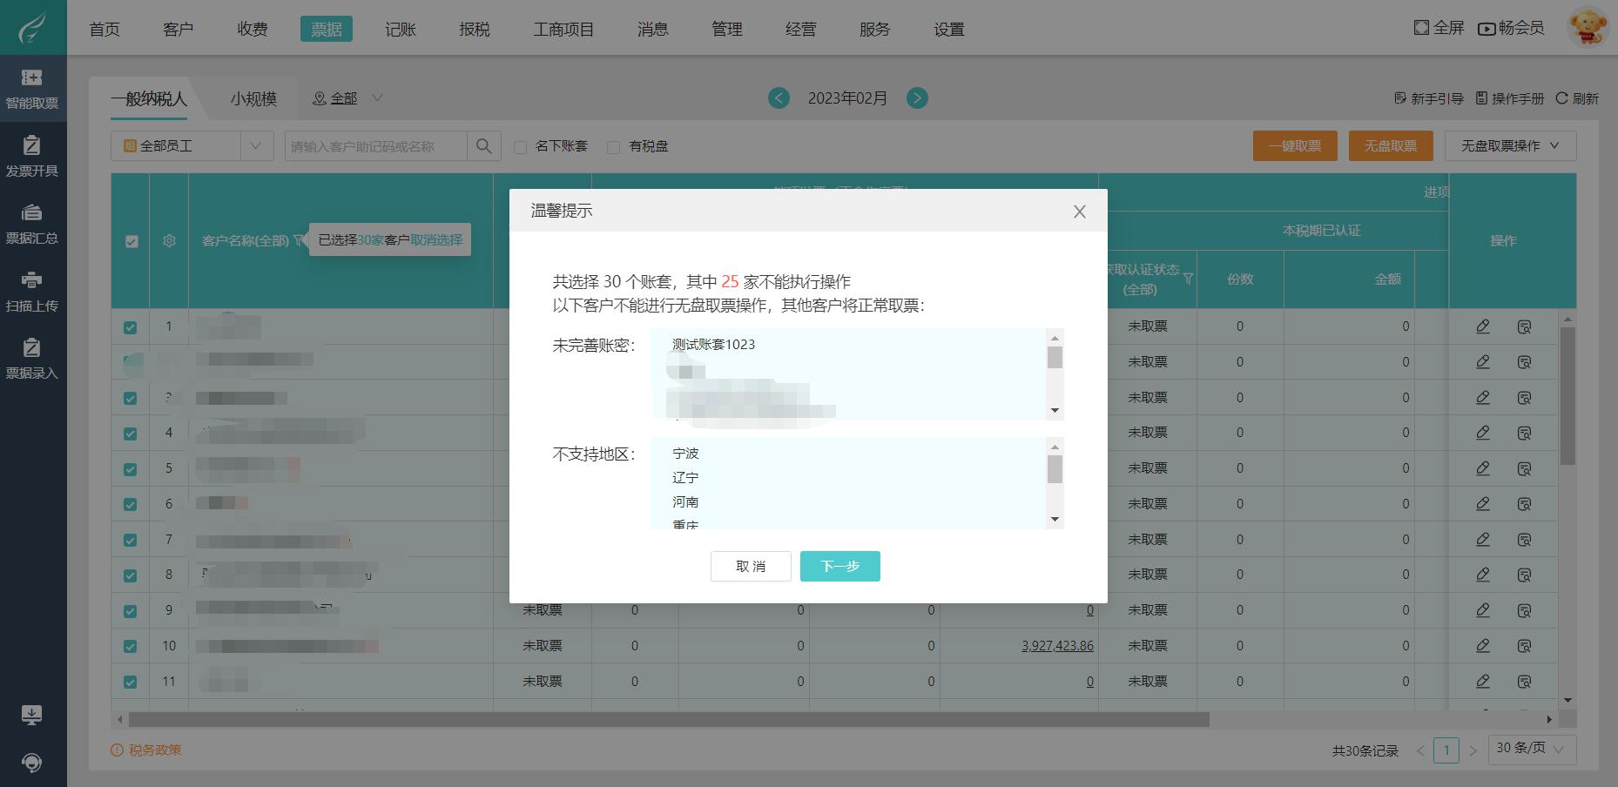Open 30 条/页 page size dropdown
1618x787 pixels.
pyautogui.click(x=1533, y=749)
